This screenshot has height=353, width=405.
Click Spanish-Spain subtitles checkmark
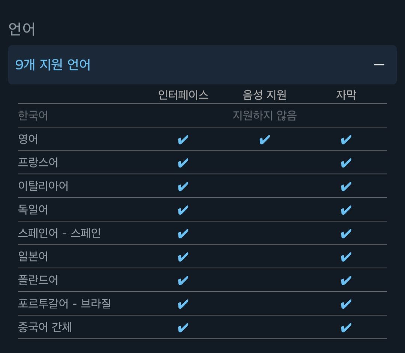[x=346, y=233]
